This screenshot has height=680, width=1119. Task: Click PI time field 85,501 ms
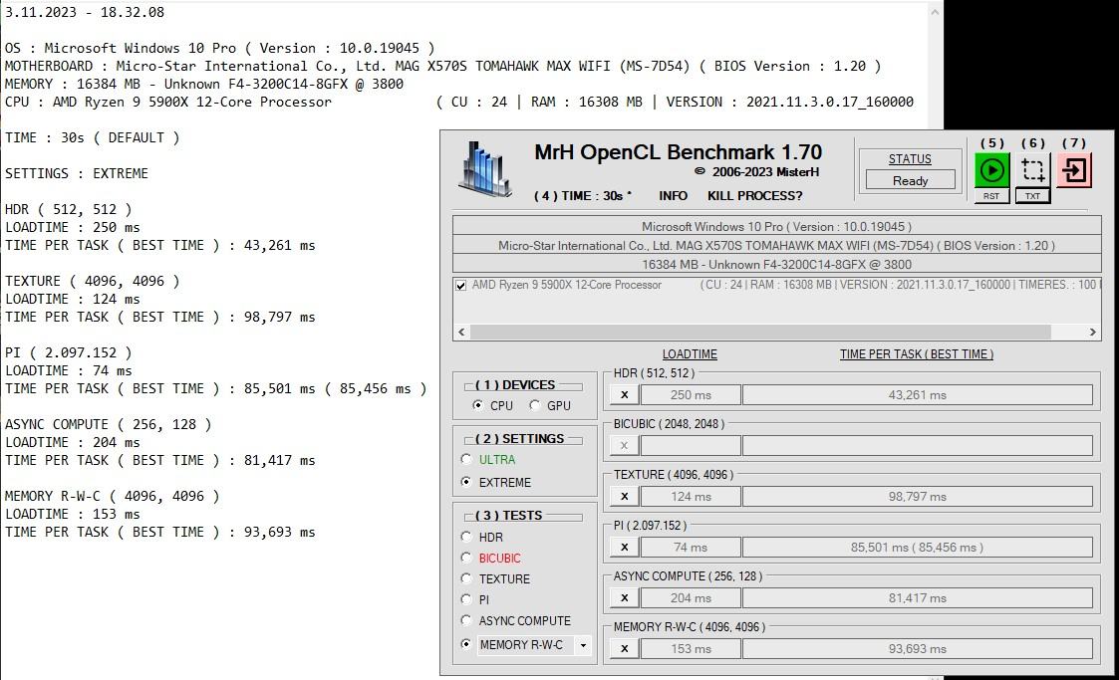917,547
